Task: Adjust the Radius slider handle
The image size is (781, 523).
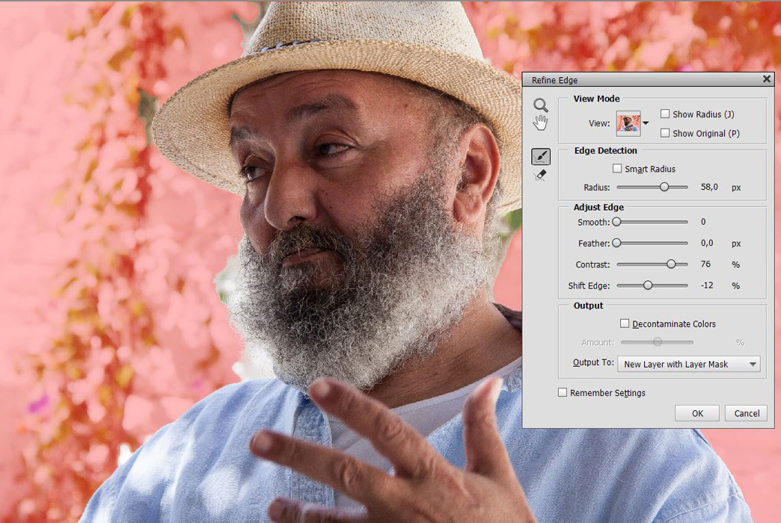Action: tap(664, 187)
